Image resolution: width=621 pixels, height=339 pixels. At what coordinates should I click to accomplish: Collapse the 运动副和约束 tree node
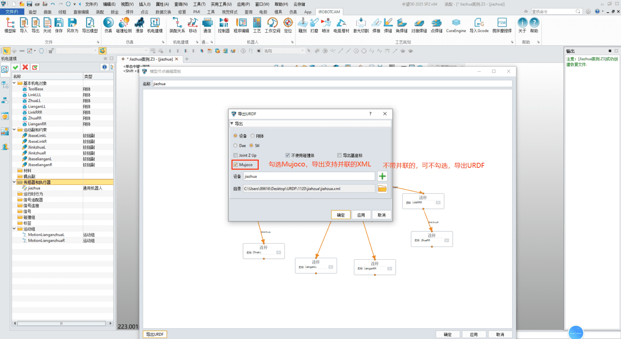pyautogui.click(x=15, y=130)
